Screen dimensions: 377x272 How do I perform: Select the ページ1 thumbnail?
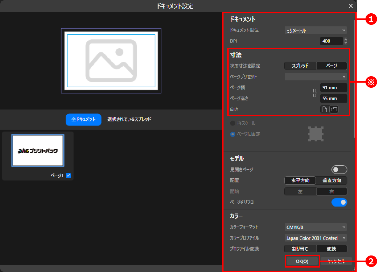(38, 150)
